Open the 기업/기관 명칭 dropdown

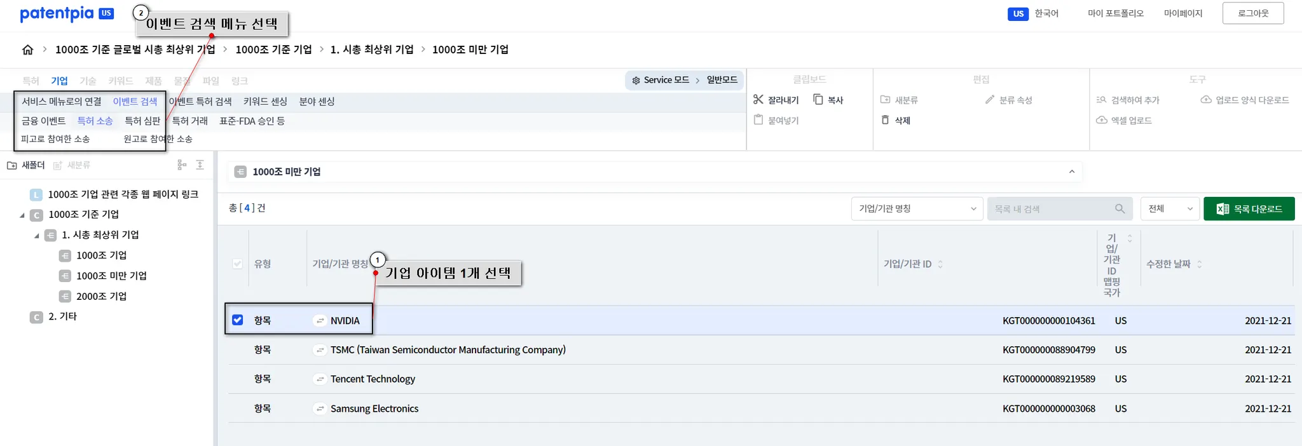pyautogui.click(x=917, y=209)
